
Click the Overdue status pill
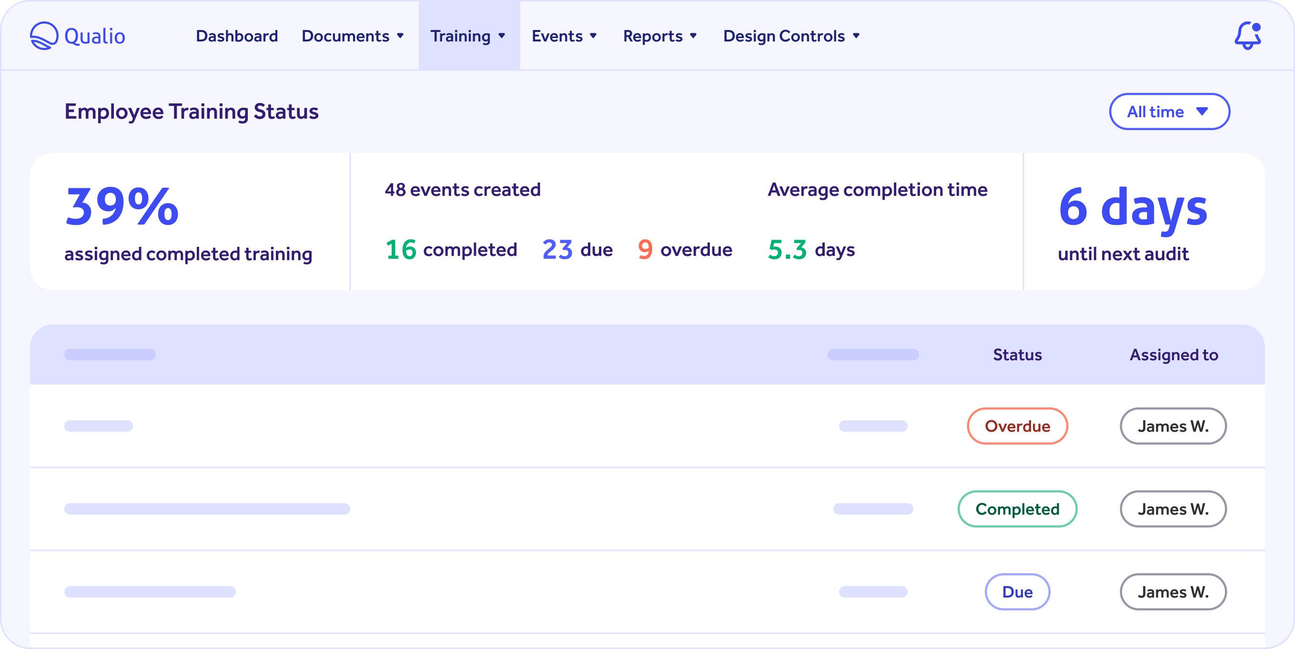tap(1017, 426)
